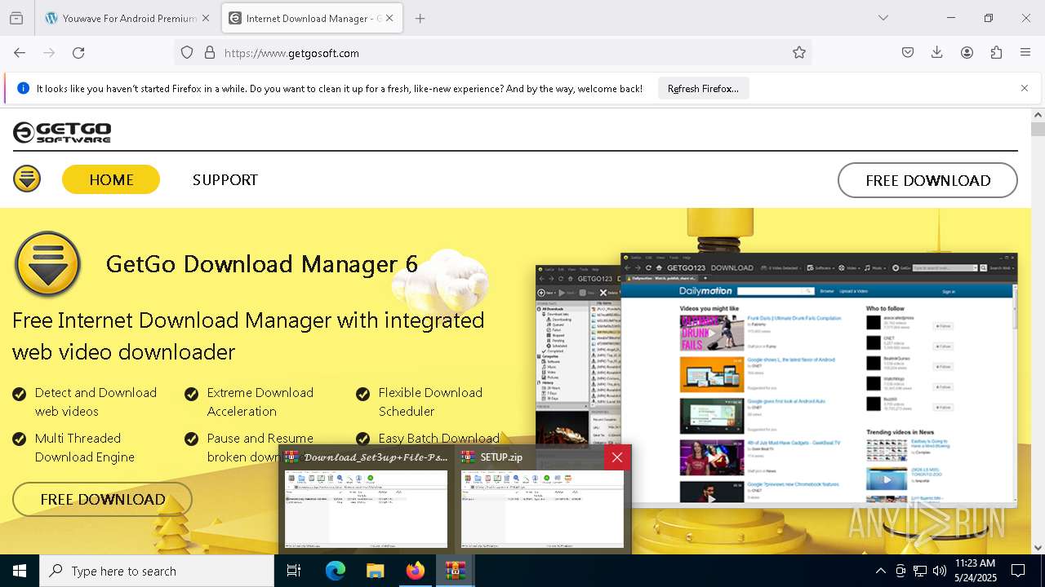The image size is (1045, 587).
Task: Click the page scrollbar up arrow
Action: (x=1038, y=115)
